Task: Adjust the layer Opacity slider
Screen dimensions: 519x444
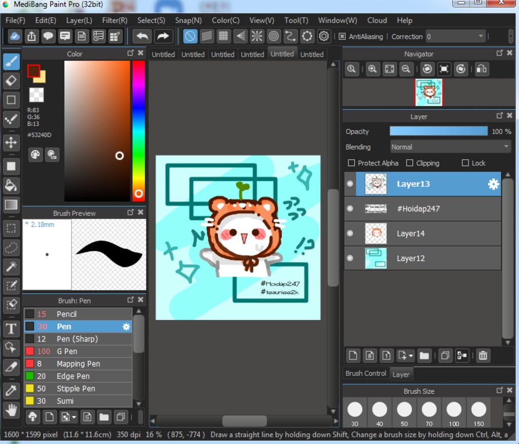Action: point(438,131)
